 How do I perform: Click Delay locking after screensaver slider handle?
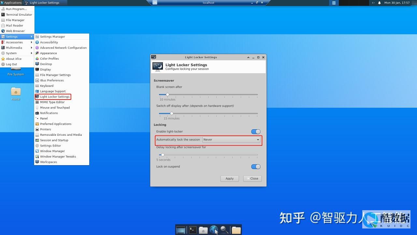click(163, 155)
